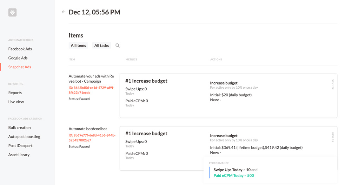The width and height of the screenshot is (351, 185).
Task: Click the Automate bot#coolbot item name
Action: [88, 129]
